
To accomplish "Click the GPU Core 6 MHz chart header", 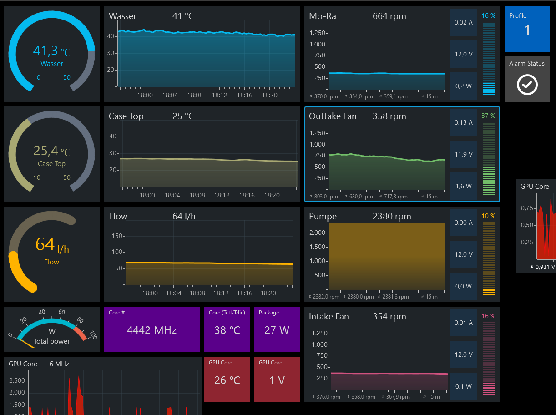I will 39,364.
